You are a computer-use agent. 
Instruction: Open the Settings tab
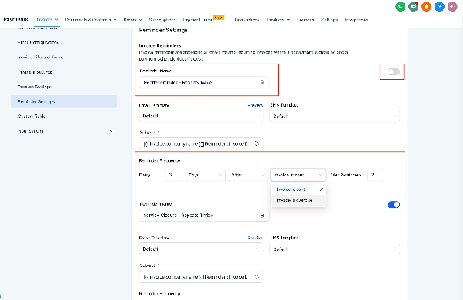[329, 20]
